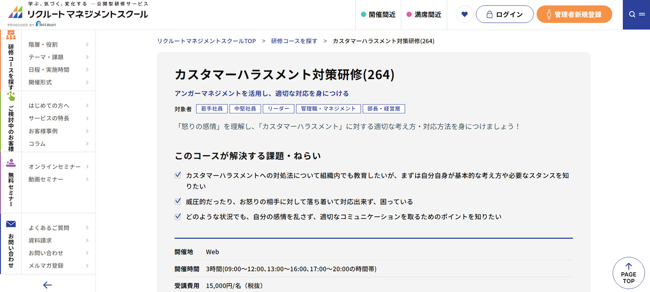The height and width of the screenshot is (292, 650).
Task: Click the chevron beside オンラインセミナー
Action: tap(87, 167)
